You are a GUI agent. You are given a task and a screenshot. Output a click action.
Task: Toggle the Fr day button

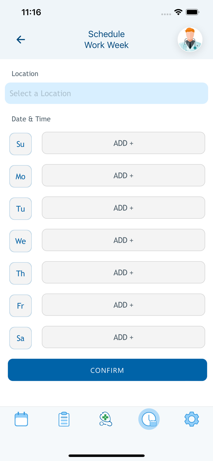(21, 306)
